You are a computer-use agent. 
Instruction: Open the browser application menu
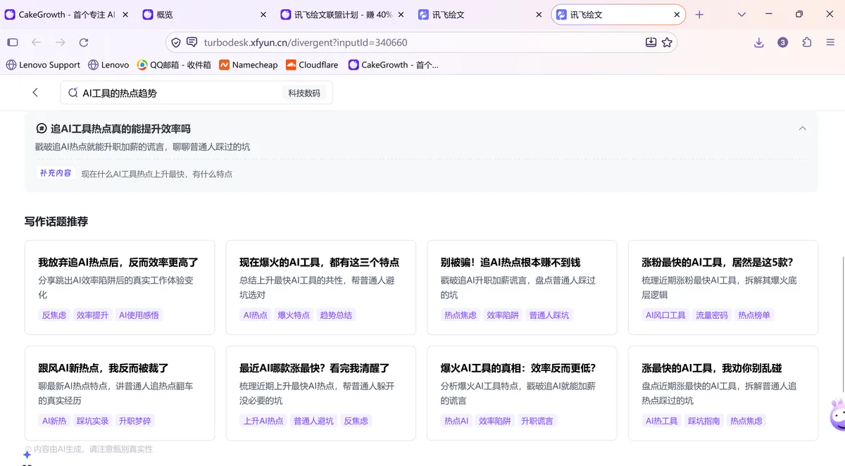831,42
